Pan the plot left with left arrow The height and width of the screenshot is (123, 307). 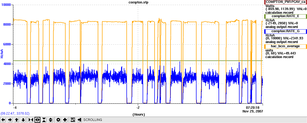click(3, 120)
